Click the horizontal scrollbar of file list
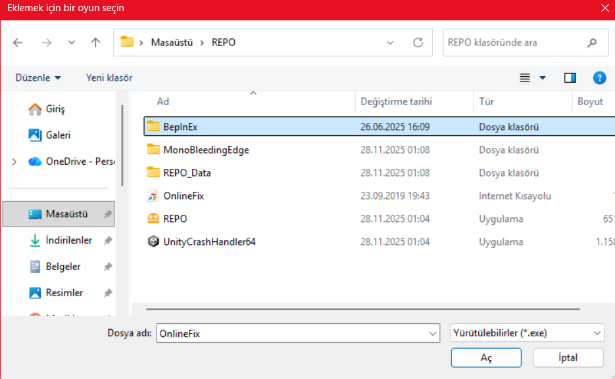The width and height of the screenshot is (615, 379). tap(363, 309)
